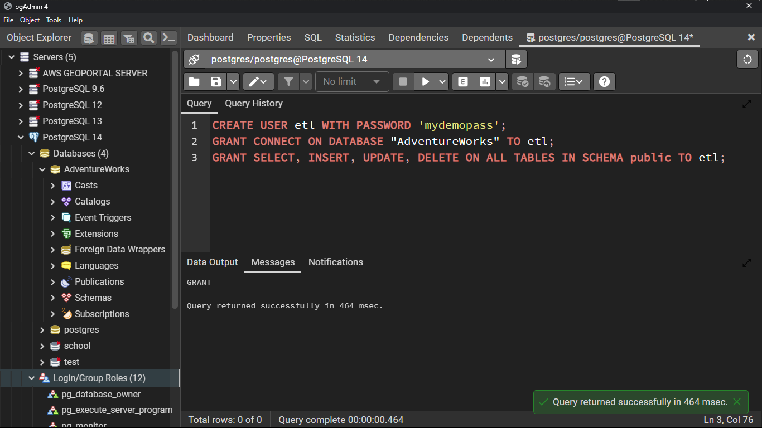The width and height of the screenshot is (762, 428).
Task: Switch to the Dependencies tab
Action: [x=418, y=37]
